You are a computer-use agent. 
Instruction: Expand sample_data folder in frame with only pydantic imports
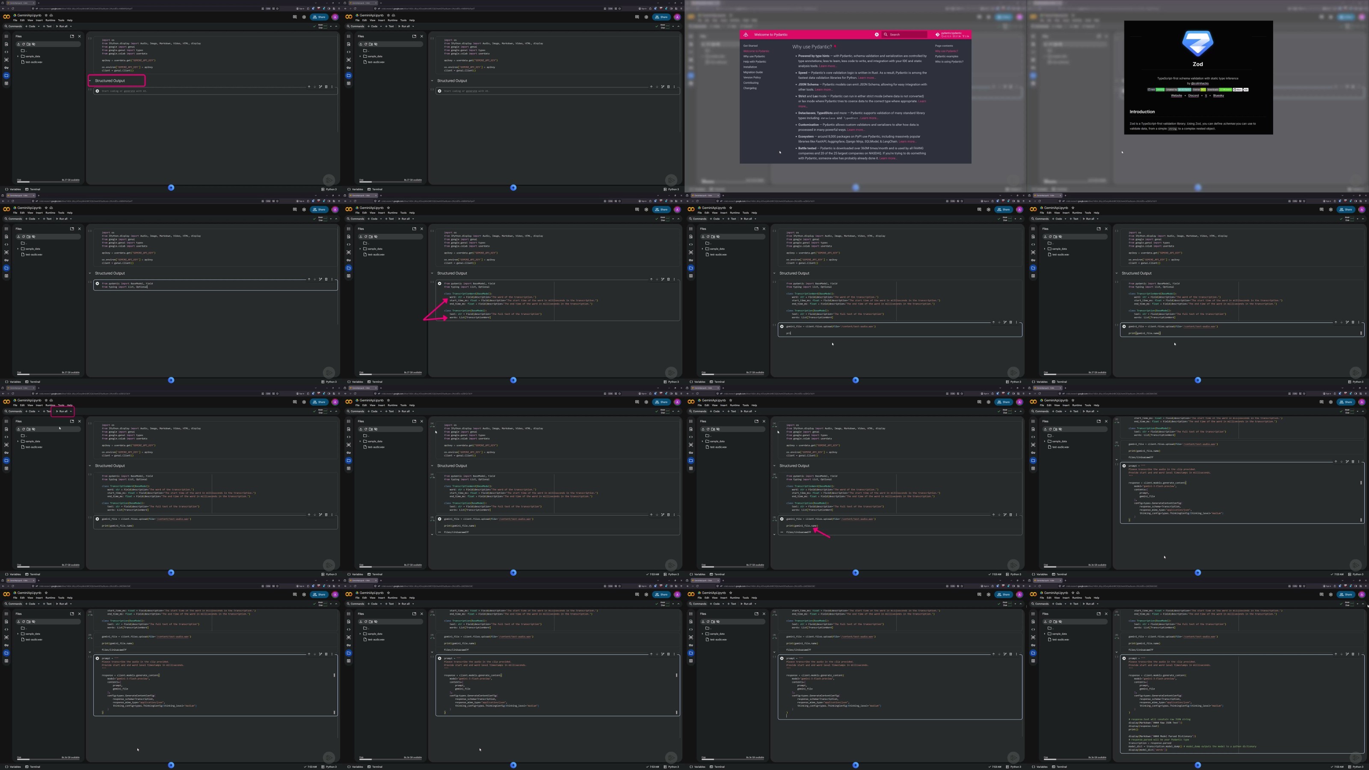tap(18, 249)
